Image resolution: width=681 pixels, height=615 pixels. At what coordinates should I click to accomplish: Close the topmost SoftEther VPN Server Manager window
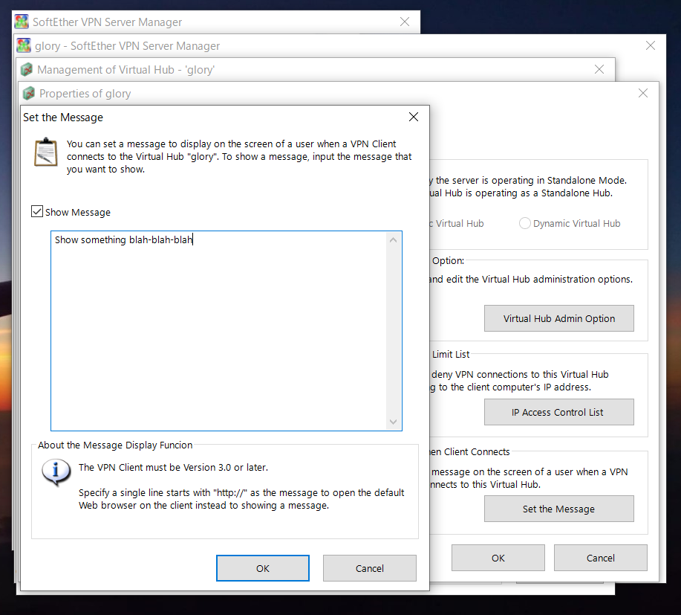404,22
